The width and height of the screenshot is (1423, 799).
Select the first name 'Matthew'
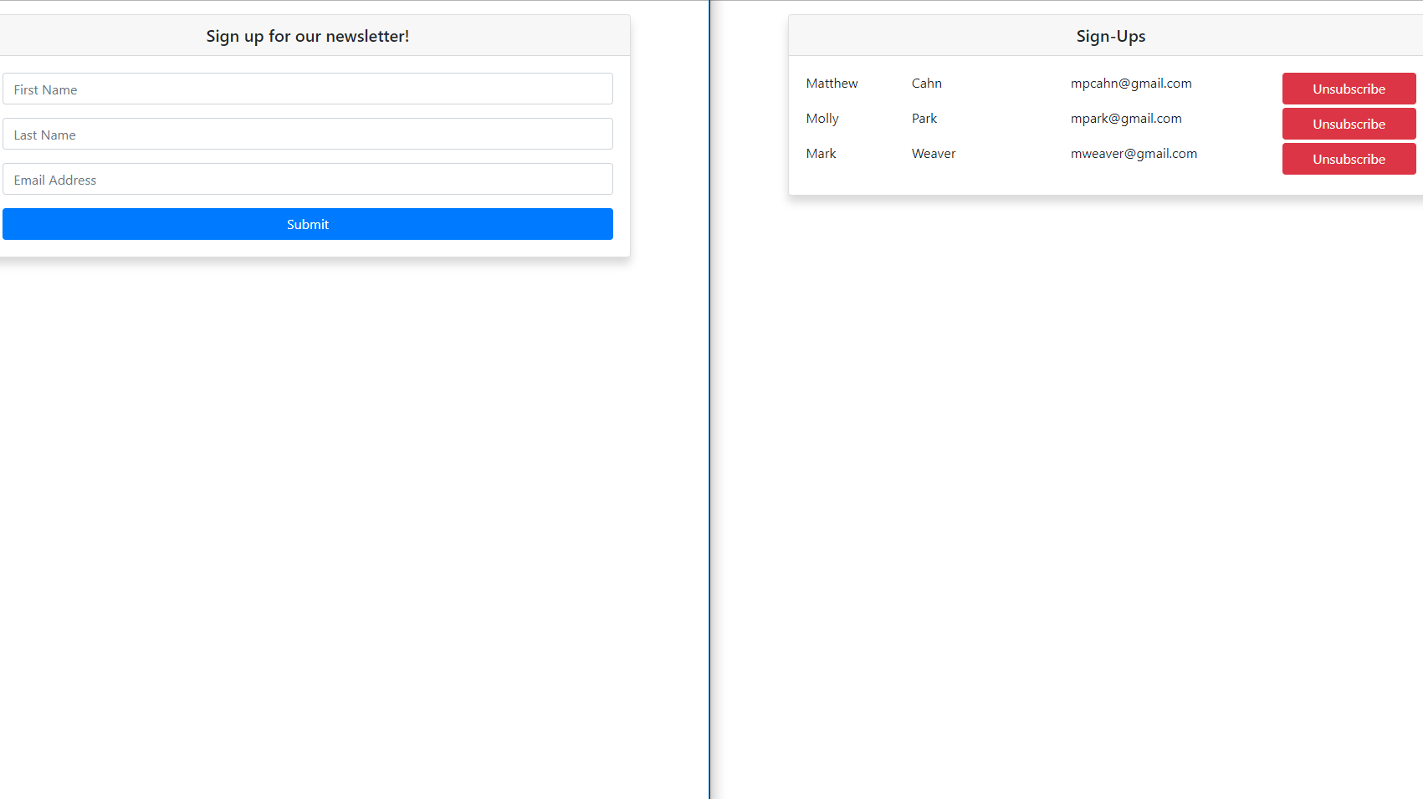(832, 84)
